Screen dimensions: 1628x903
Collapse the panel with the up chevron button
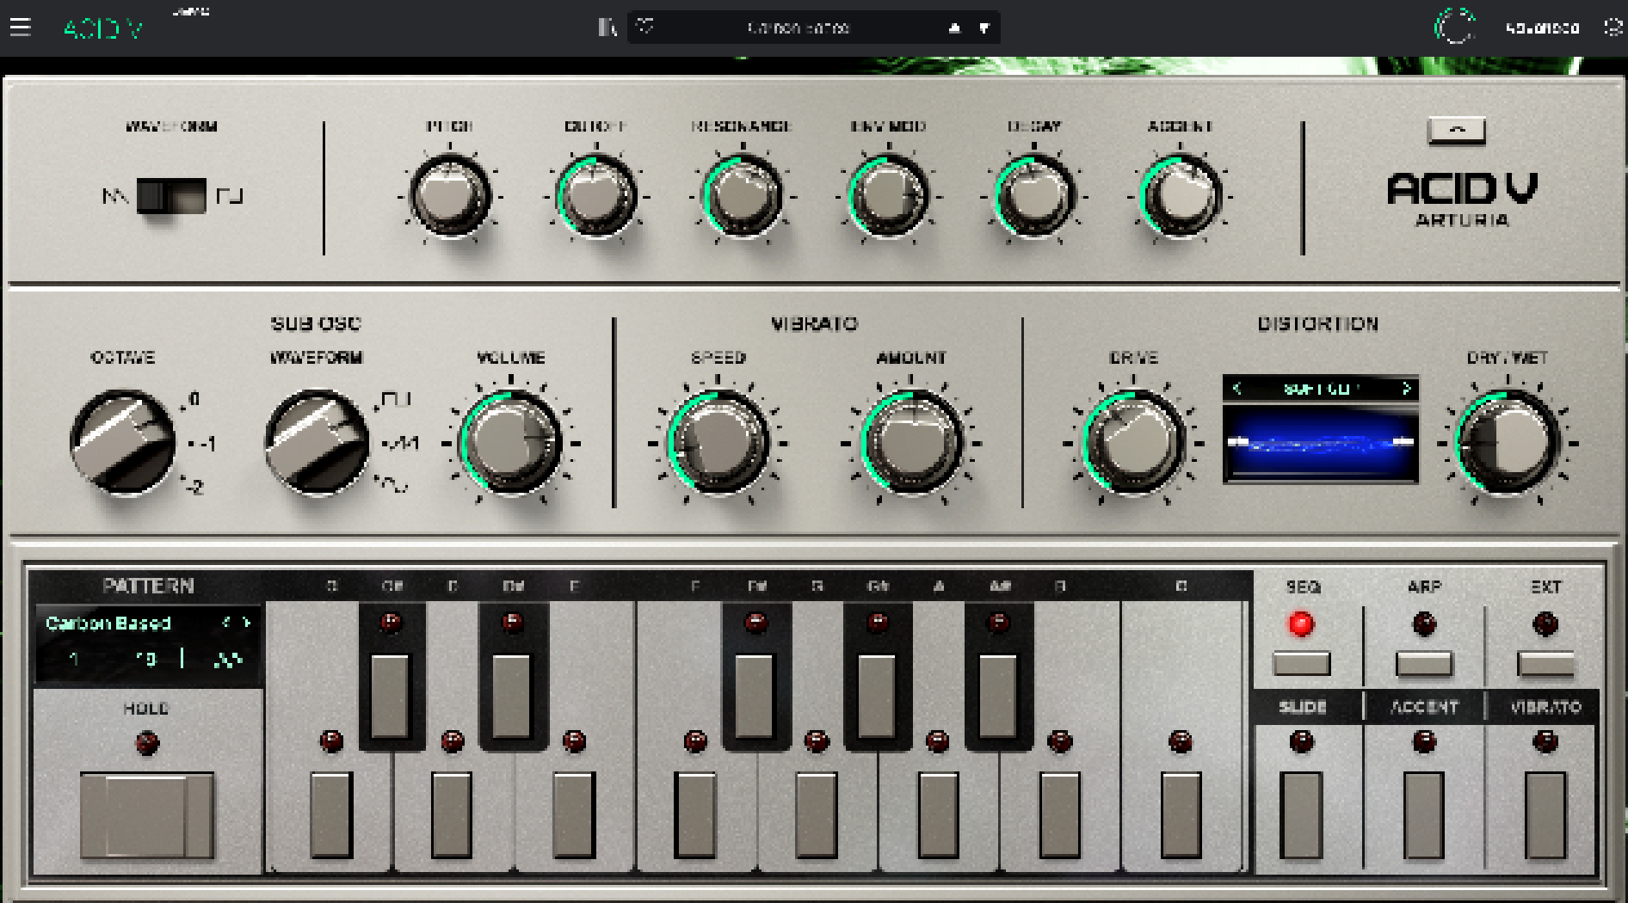point(1456,130)
